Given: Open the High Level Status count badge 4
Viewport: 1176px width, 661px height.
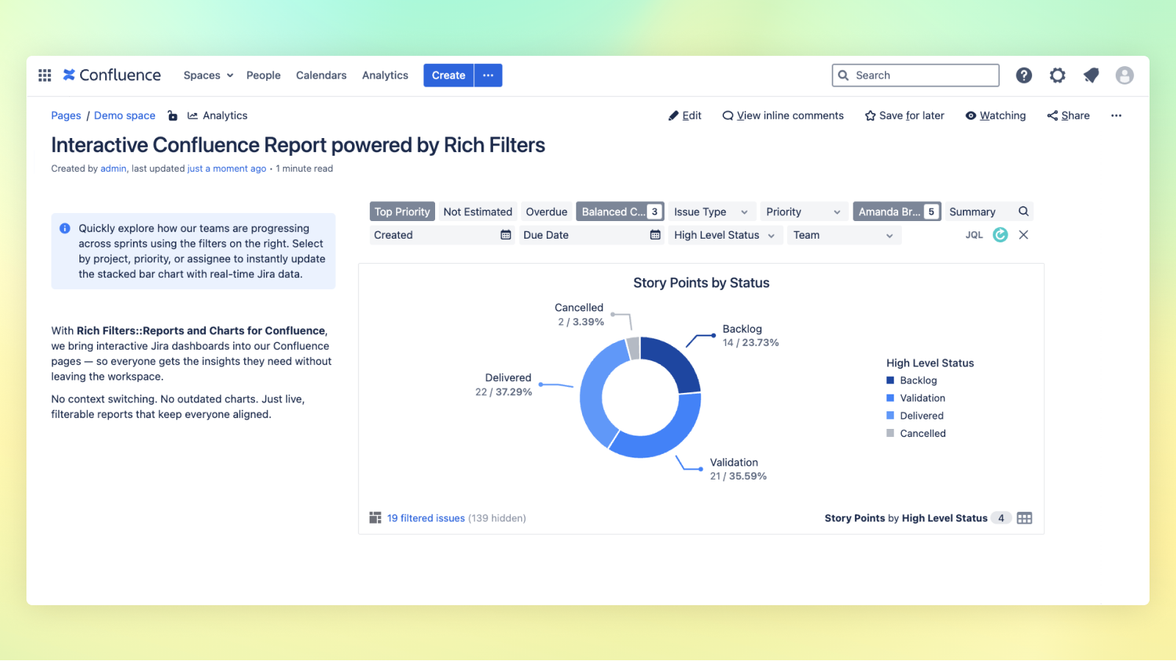Looking at the screenshot, I should point(1001,518).
